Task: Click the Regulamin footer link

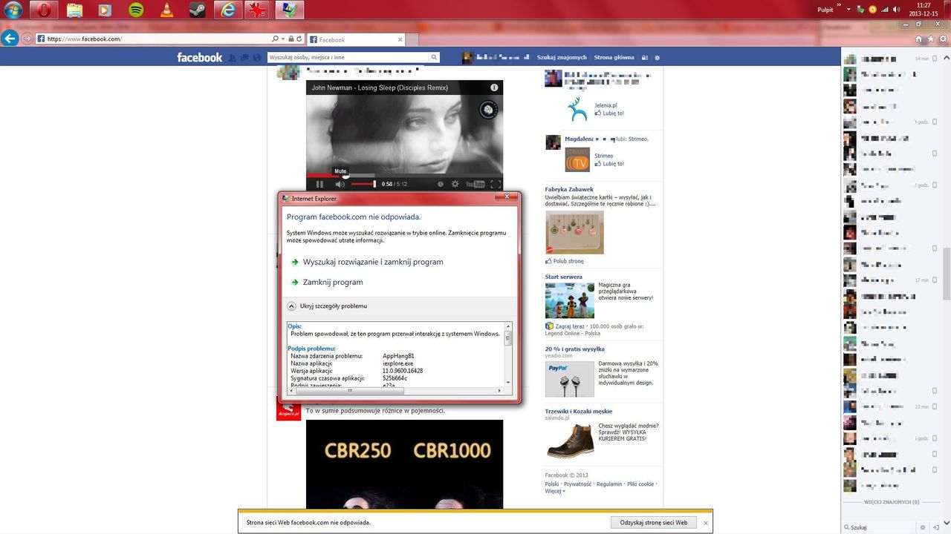Action: click(609, 484)
